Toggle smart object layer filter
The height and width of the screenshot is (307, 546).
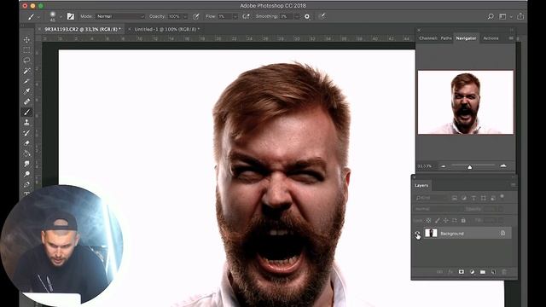(493, 198)
